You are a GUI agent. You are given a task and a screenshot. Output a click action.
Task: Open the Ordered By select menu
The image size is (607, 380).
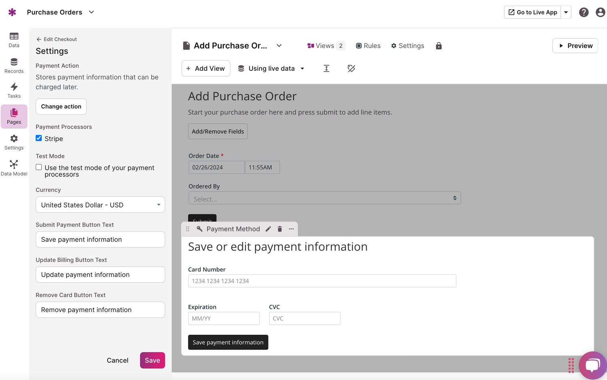(x=325, y=198)
